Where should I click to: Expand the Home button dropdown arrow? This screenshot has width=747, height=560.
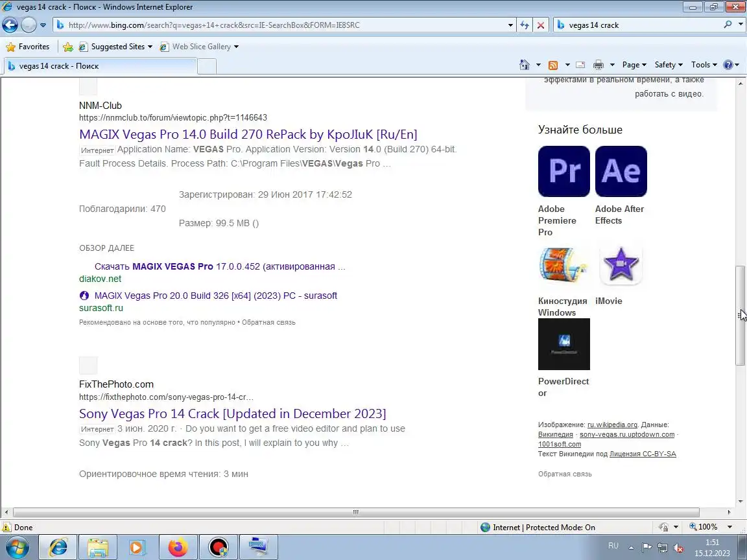tap(538, 65)
